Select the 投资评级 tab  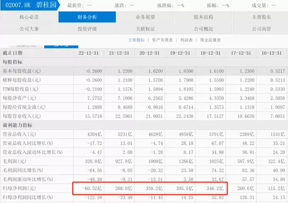tap(87, 29)
